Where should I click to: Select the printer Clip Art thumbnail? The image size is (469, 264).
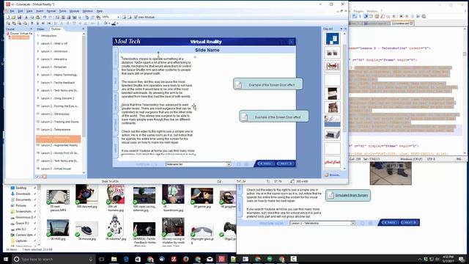(x=332, y=134)
